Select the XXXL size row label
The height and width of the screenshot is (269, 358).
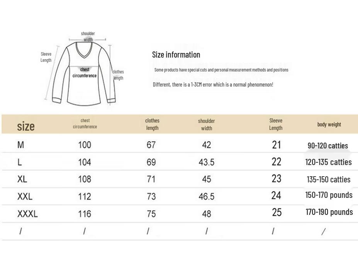click(x=27, y=214)
